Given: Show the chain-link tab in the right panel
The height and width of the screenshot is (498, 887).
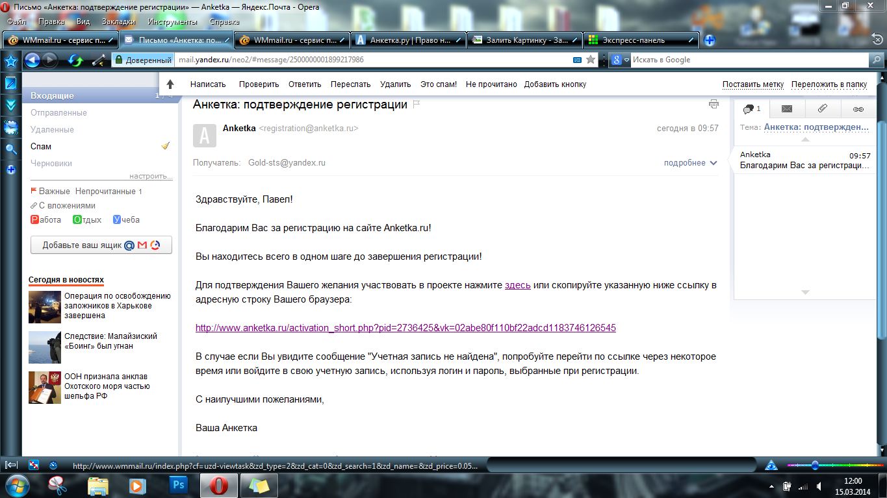Looking at the screenshot, I should pos(858,108).
